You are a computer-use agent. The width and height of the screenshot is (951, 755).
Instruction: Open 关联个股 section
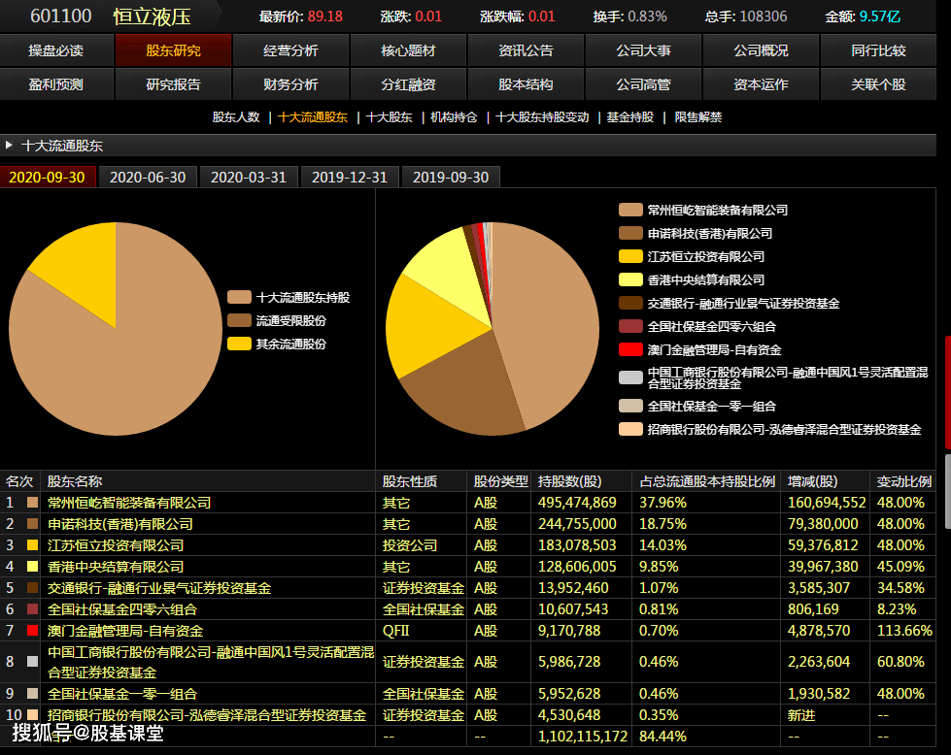878,84
